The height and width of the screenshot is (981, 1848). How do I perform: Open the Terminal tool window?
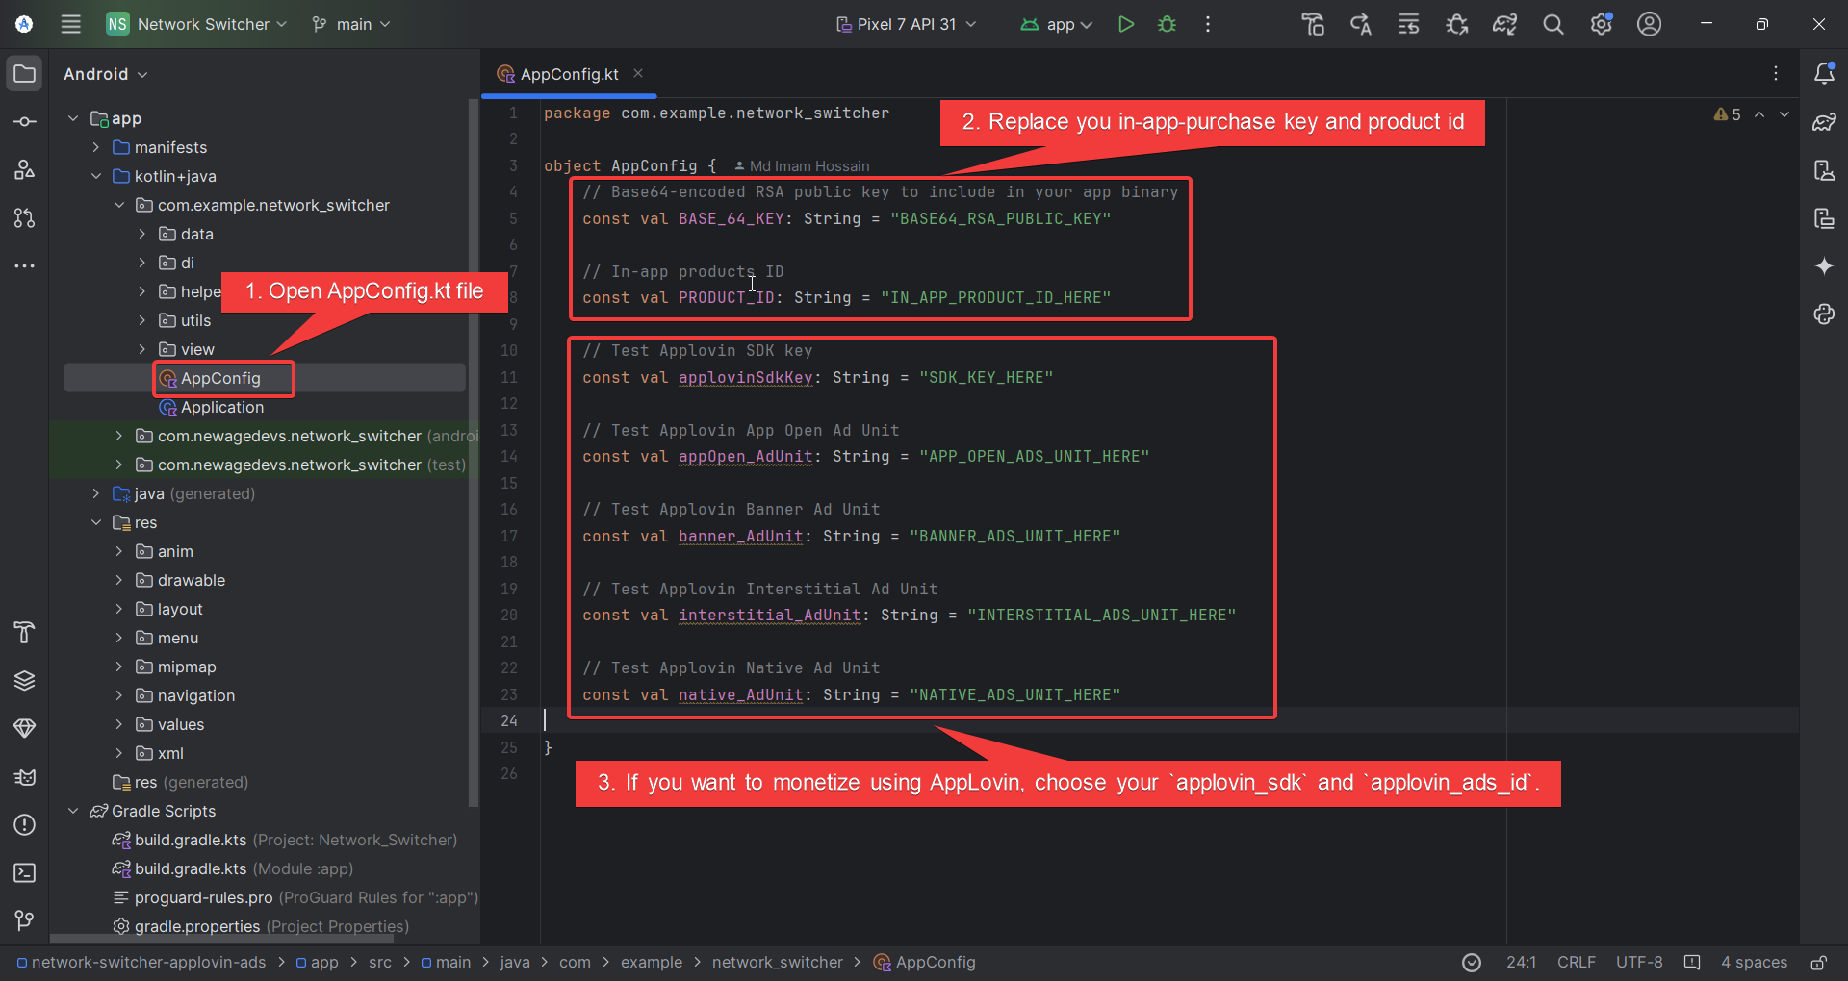tap(23, 873)
